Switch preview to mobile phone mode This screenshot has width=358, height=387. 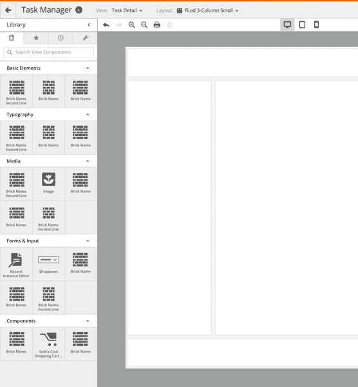317,25
